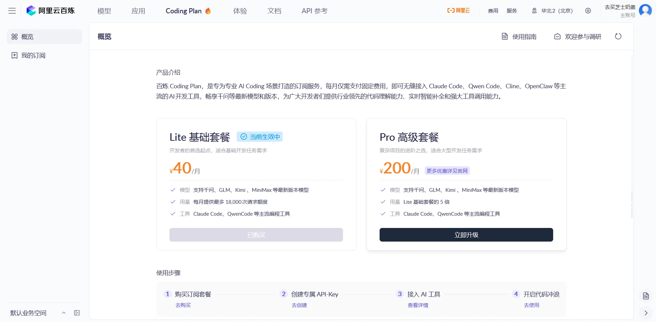Select 我的订阅 in the sidebar
This screenshot has height=322, width=656.
tap(44, 55)
